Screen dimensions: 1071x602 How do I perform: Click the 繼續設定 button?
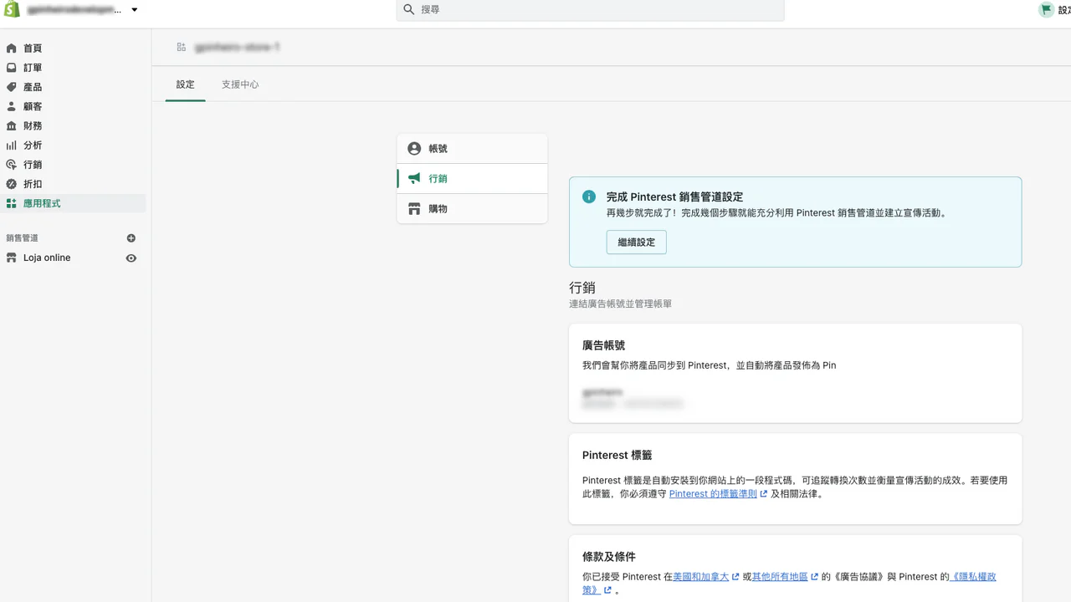(x=637, y=242)
